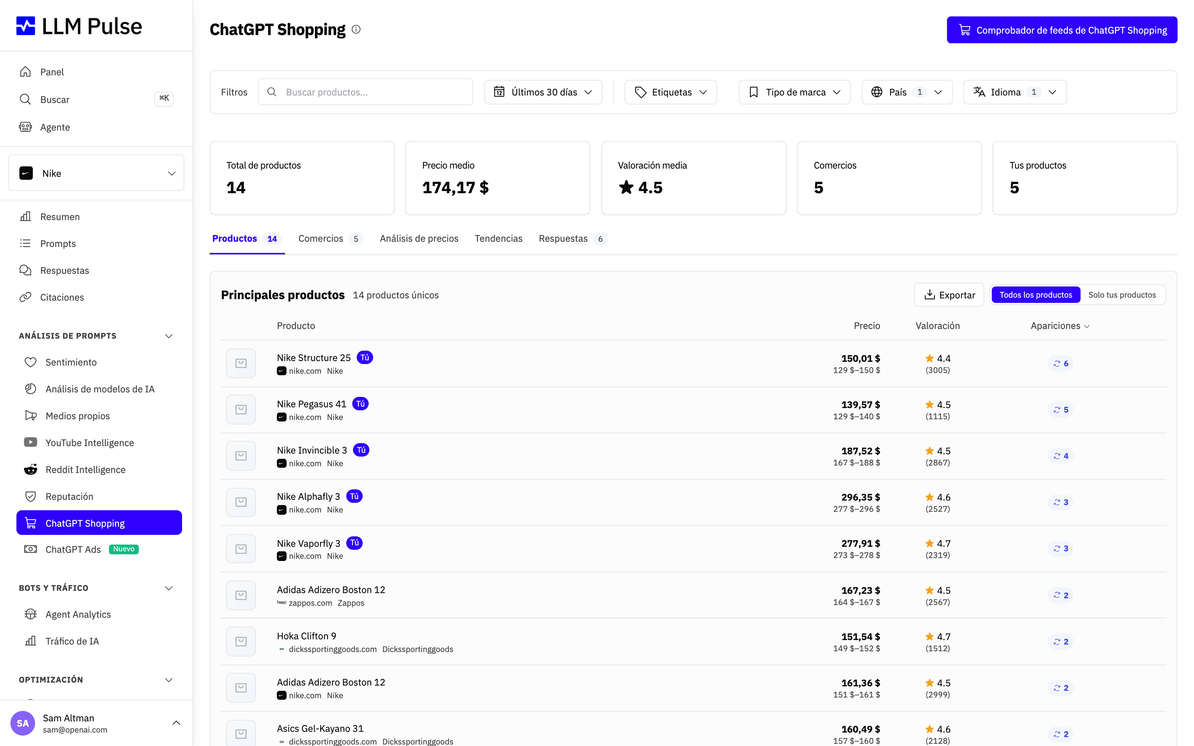Open the Nike brand selector dropdown
This screenshot has width=1194, height=746.
coord(96,173)
